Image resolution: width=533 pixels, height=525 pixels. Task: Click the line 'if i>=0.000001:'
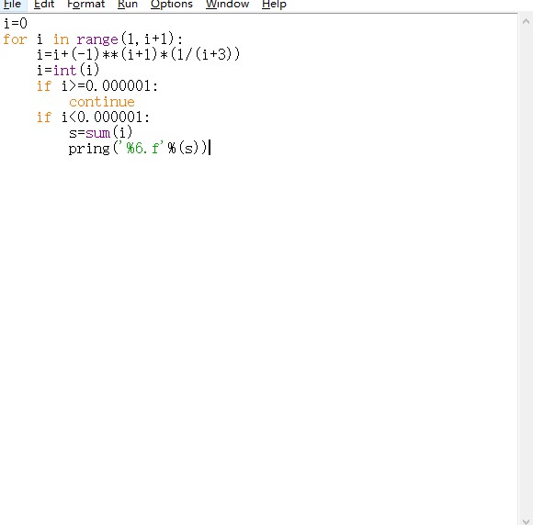[97, 86]
